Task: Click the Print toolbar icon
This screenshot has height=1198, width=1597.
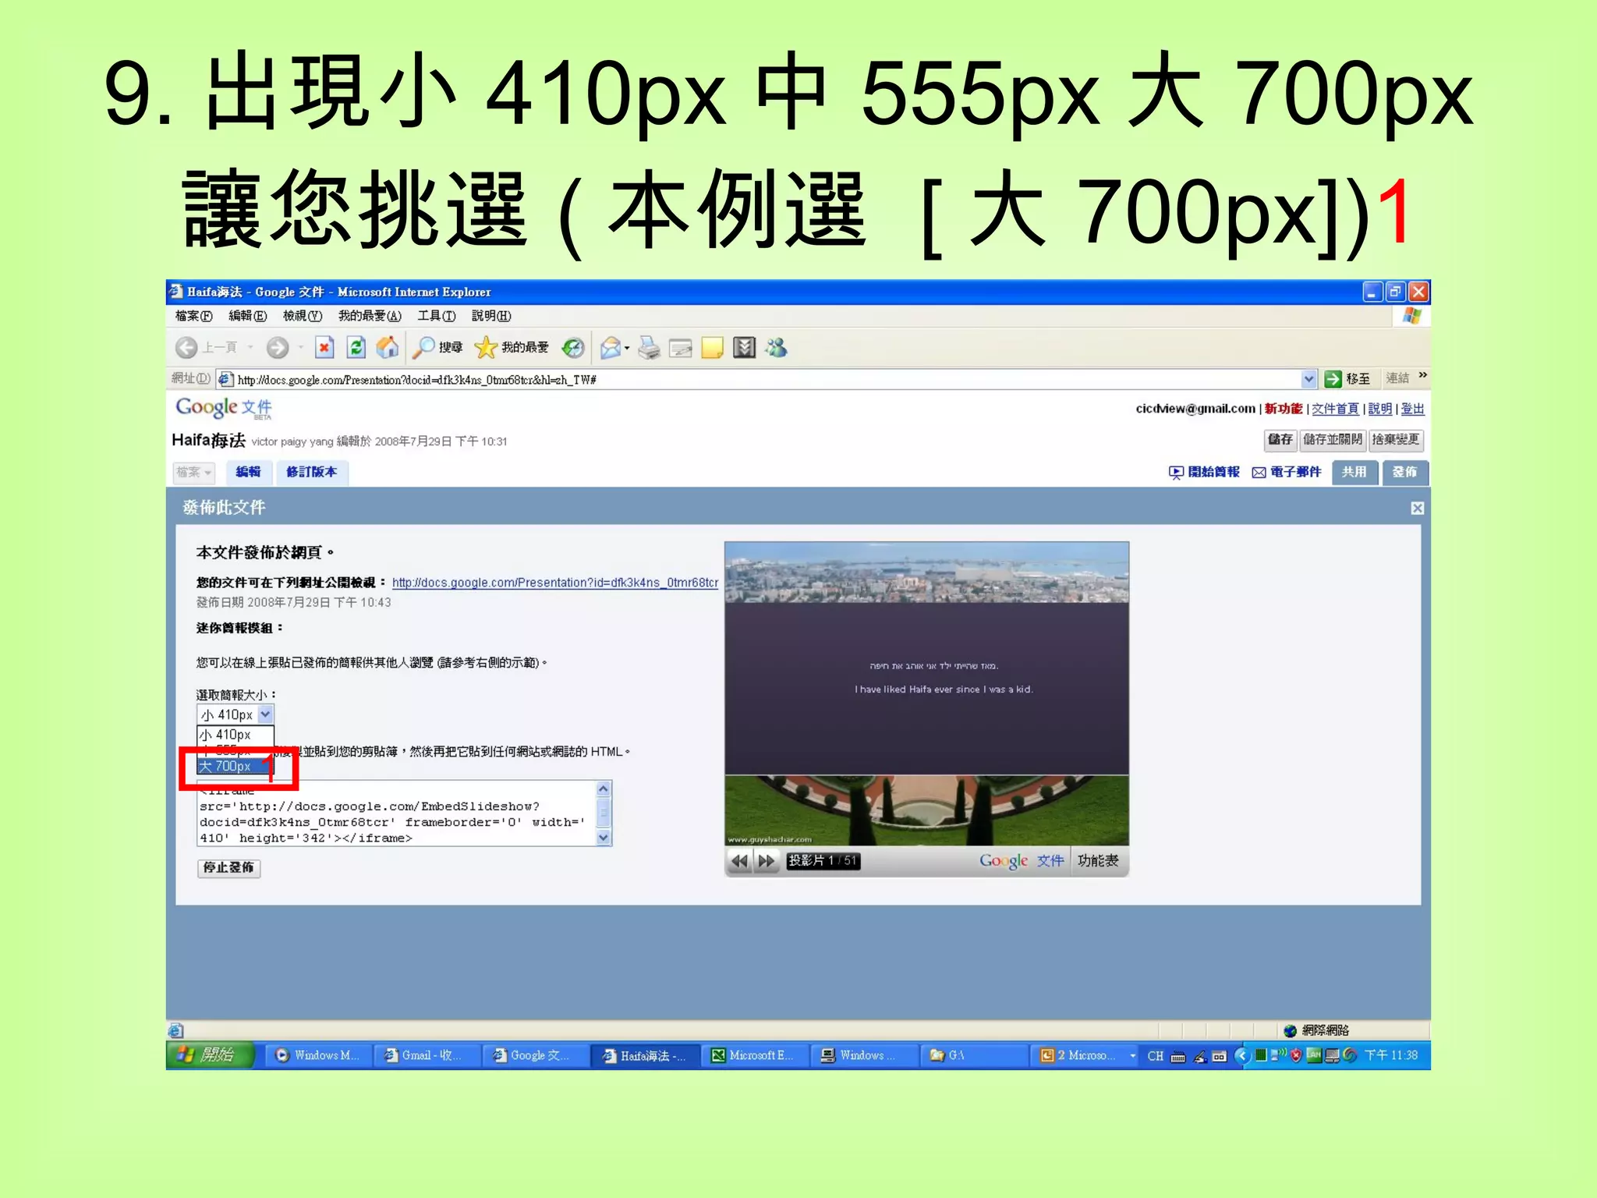Action: pos(649,348)
